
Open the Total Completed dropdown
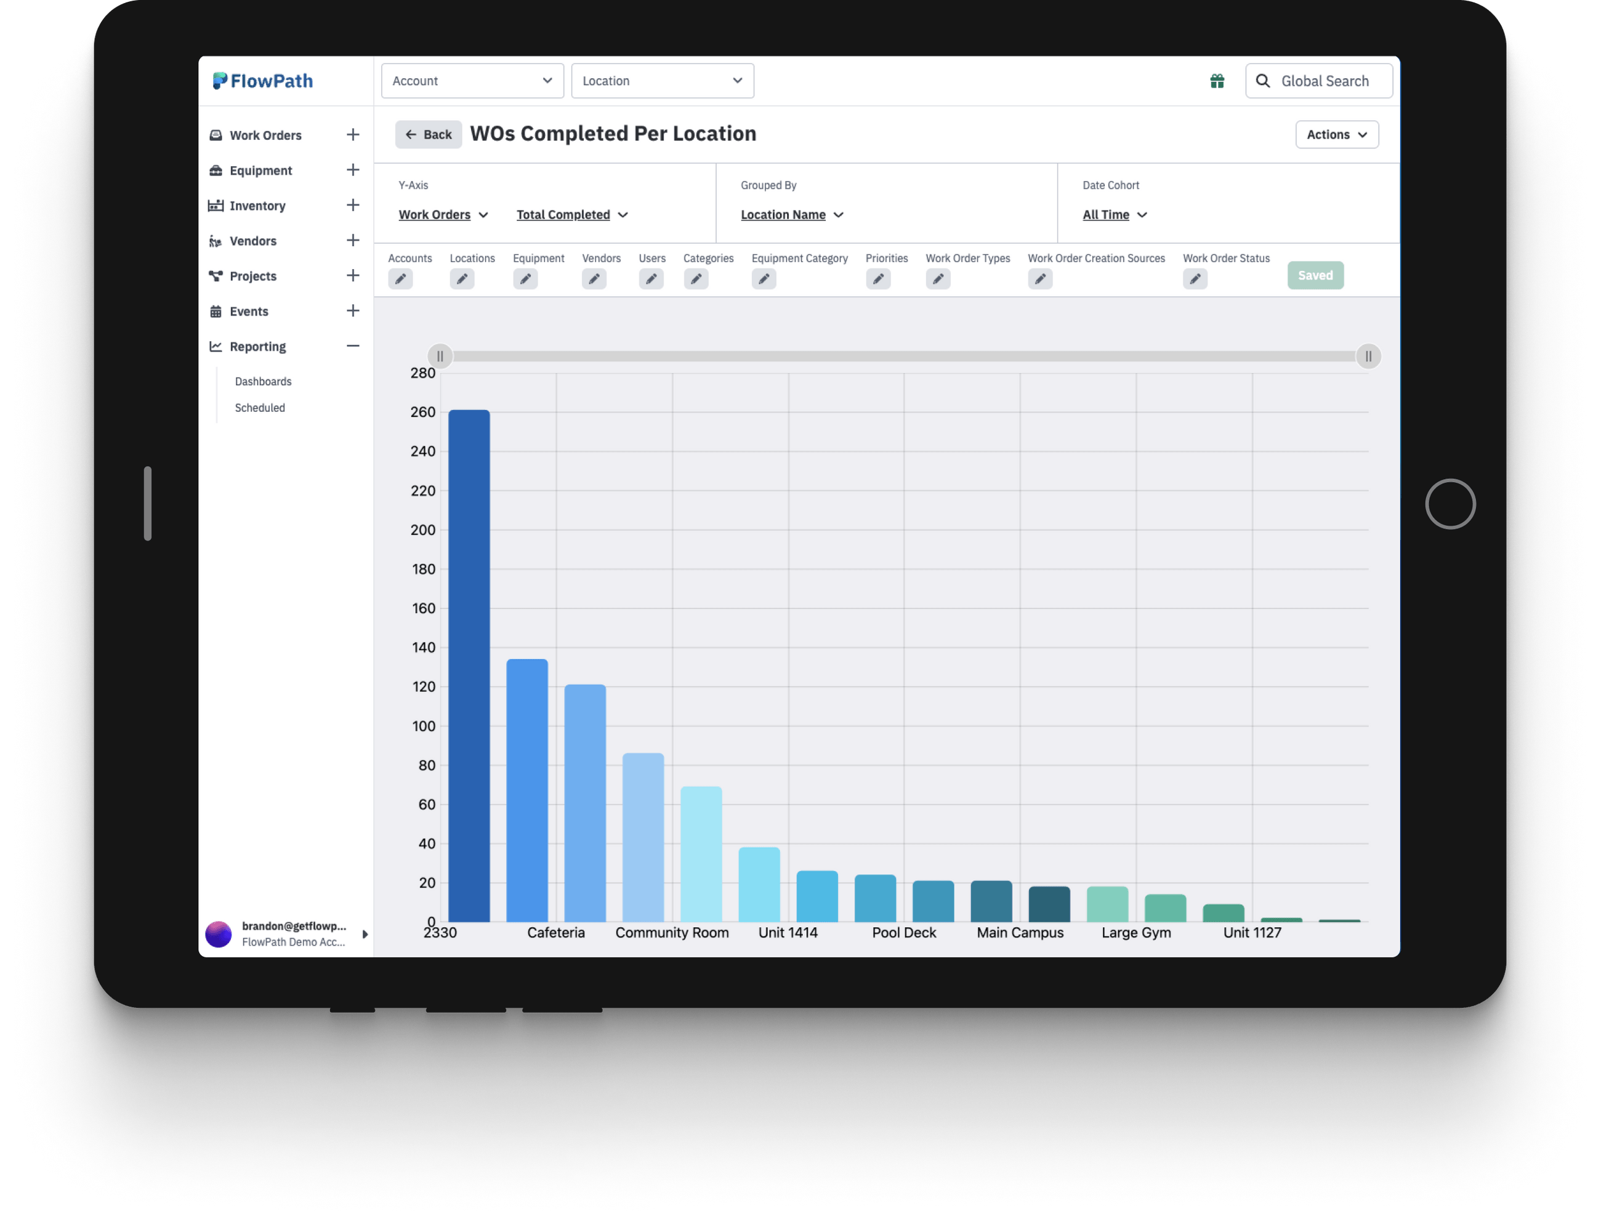click(x=572, y=215)
